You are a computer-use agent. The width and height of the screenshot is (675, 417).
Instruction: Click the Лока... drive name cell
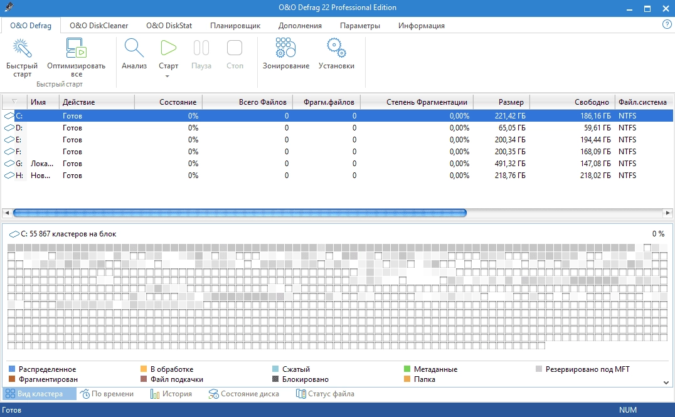click(42, 164)
